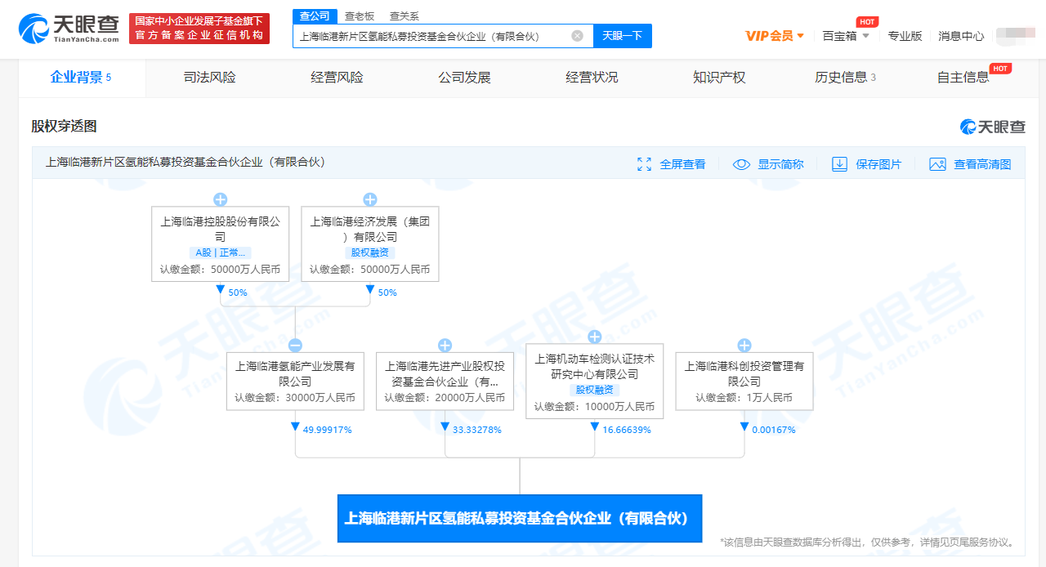Select the 查关系 search tab
Viewport: 1046px width, 567px height.
(404, 16)
